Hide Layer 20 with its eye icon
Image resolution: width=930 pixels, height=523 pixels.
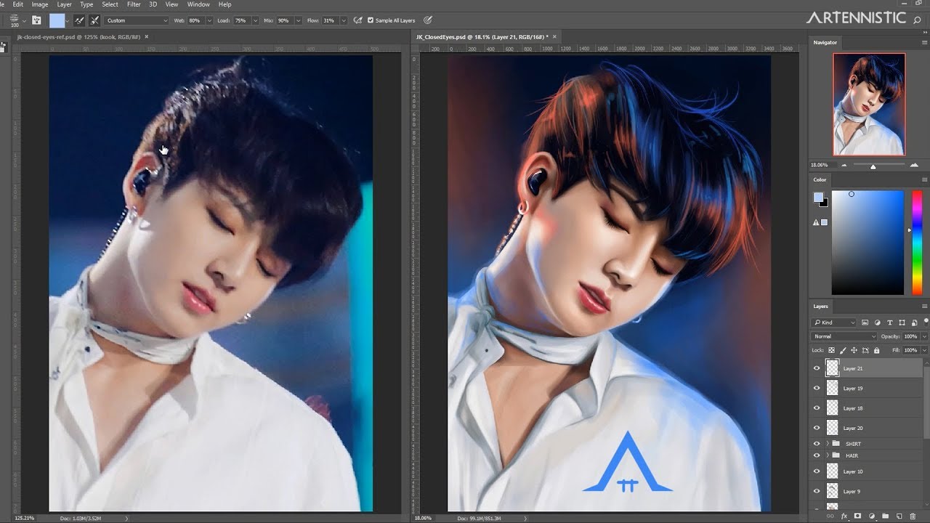click(817, 428)
